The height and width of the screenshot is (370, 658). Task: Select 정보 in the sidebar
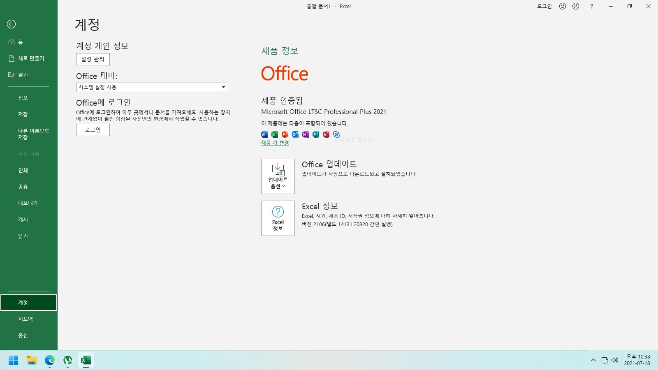[x=29, y=98]
